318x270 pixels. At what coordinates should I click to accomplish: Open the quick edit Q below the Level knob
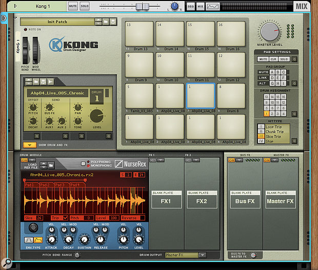coord(109,136)
